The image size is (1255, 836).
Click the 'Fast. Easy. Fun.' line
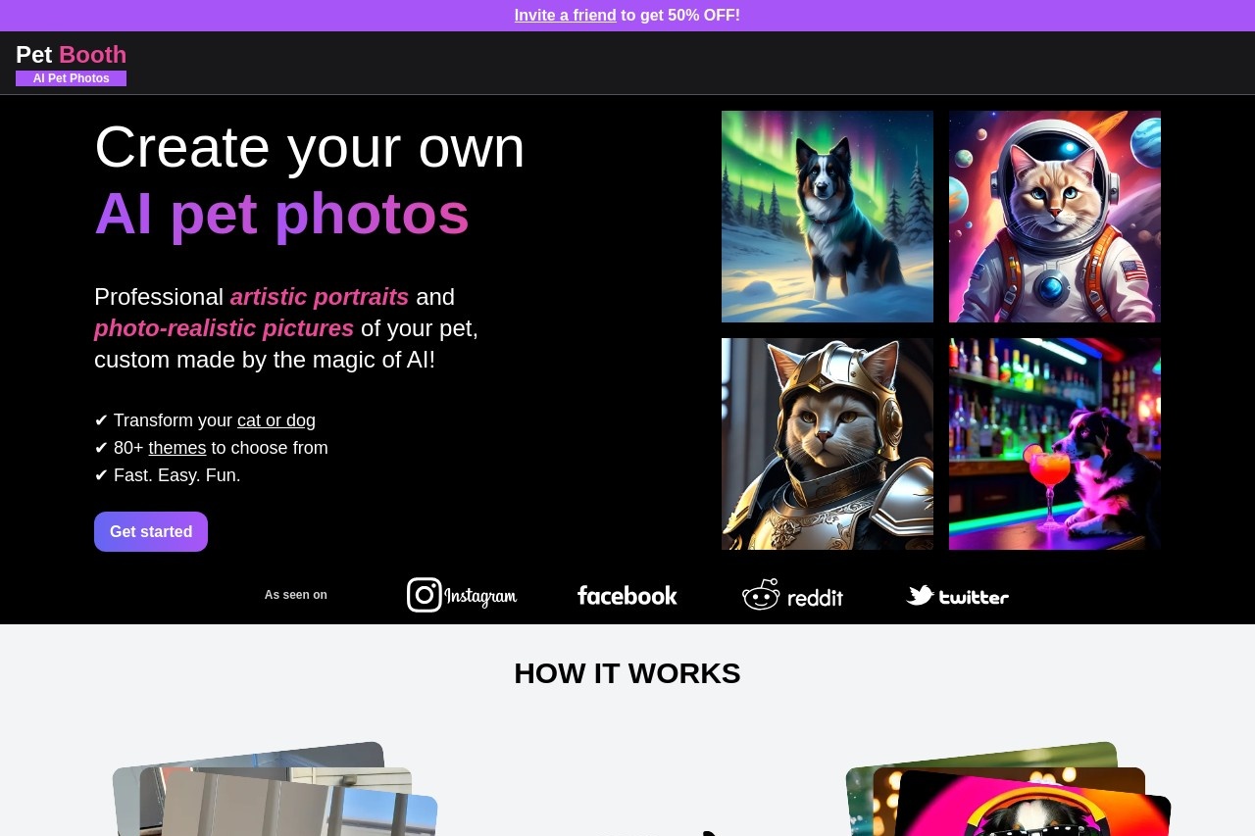[168, 475]
